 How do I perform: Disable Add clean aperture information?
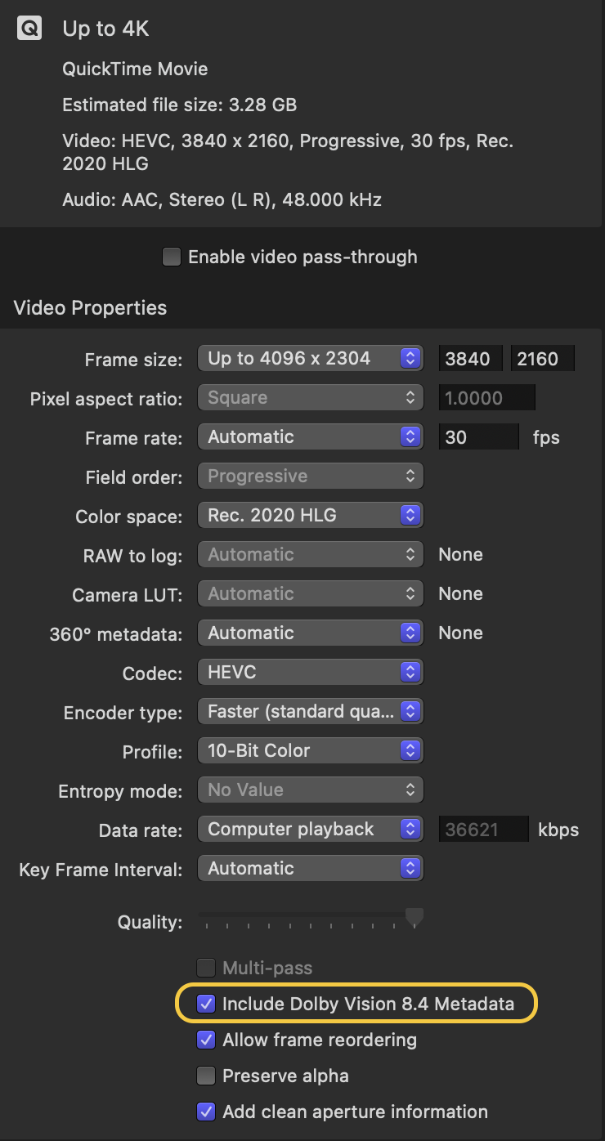point(207,1112)
